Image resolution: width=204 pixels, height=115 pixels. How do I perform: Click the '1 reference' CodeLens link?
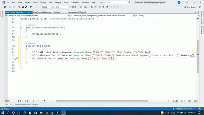pos(31,25)
